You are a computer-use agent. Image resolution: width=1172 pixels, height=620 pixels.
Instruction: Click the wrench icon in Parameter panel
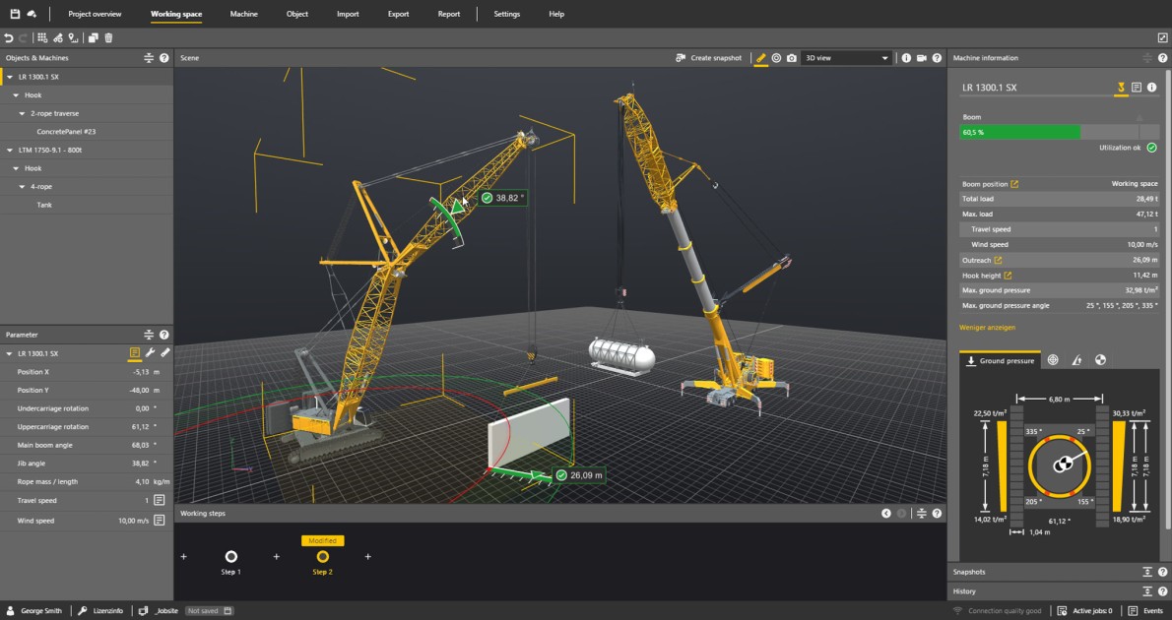point(150,353)
